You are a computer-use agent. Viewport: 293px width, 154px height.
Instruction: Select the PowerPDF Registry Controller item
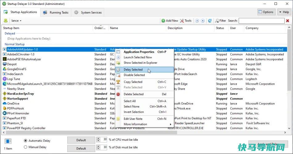[26, 128]
